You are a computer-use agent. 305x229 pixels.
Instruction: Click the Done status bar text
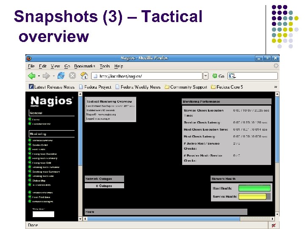(33, 225)
